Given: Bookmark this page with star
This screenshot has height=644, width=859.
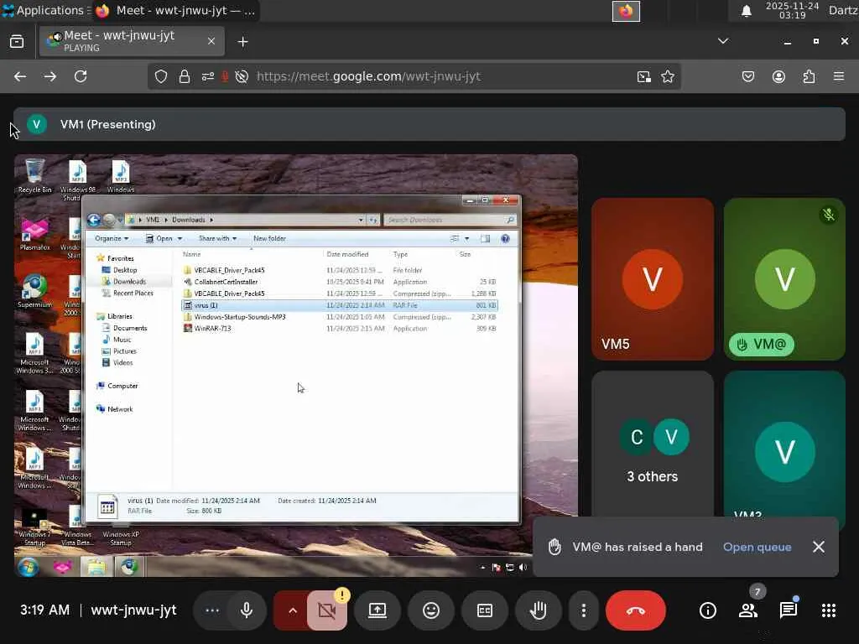Looking at the screenshot, I should click(x=667, y=76).
